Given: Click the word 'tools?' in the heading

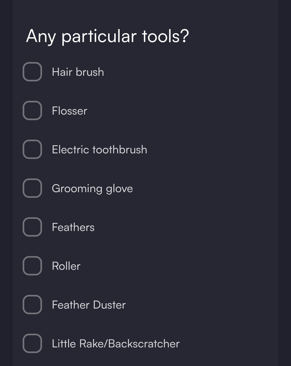Looking at the screenshot, I should 165,36.
